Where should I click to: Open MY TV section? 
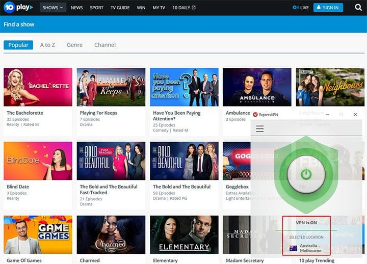[159, 8]
